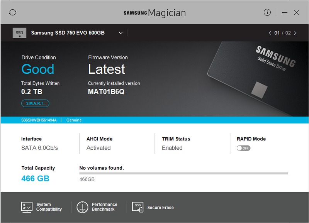The height and width of the screenshot is (223, 309).
Task: Open the Performance Benchmark section
Action: pyautogui.click(x=104, y=207)
